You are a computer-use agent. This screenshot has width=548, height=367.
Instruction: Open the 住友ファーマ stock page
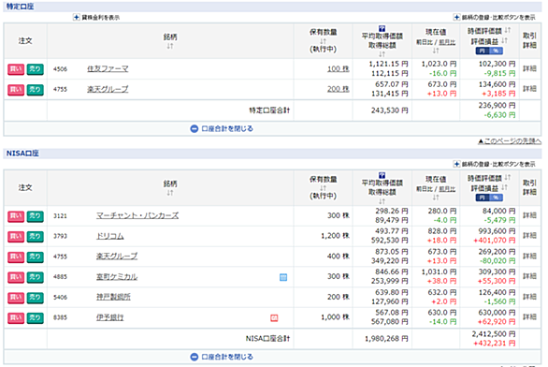point(108,69)
